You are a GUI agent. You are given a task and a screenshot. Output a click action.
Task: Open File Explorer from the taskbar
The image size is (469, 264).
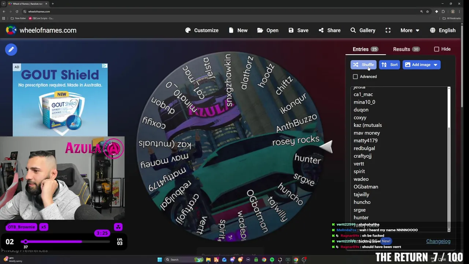pos(208,260)
